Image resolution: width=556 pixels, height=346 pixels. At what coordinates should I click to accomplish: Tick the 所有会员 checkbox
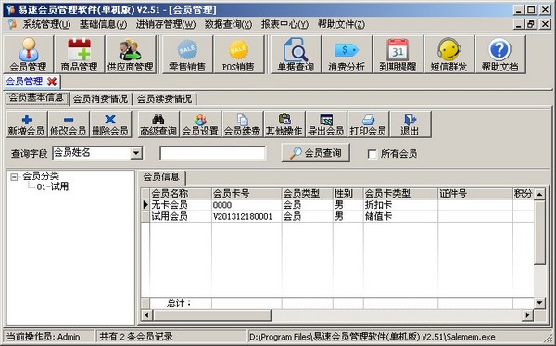[x=372, y=154]
